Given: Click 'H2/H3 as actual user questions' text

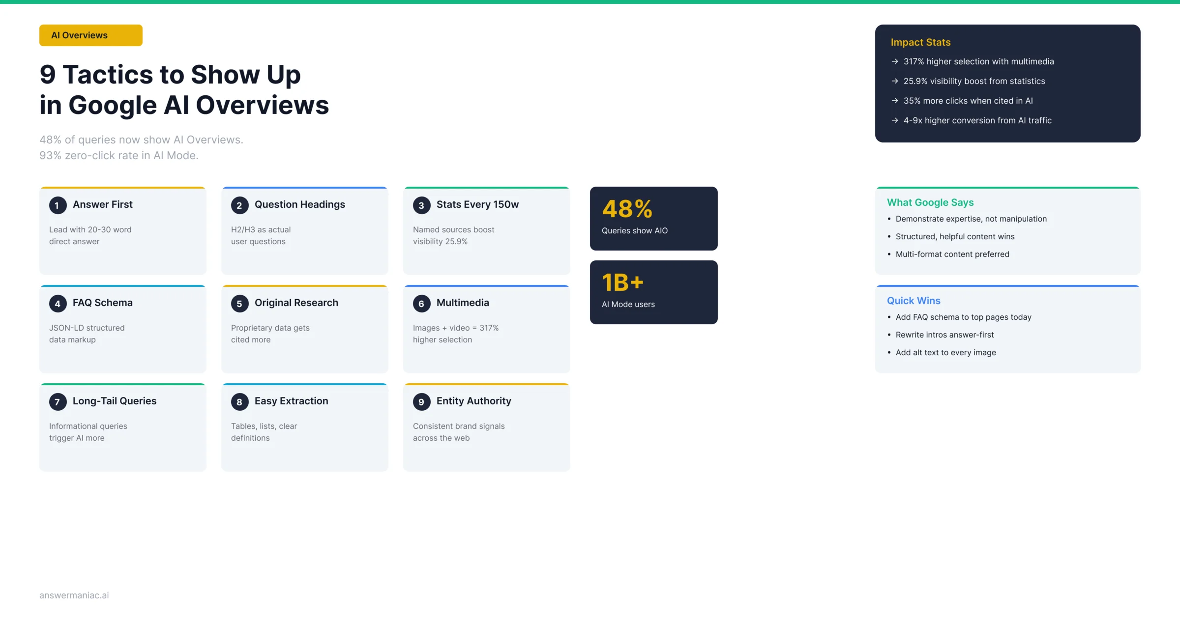Looking at the screenshot, I should pos(261,236).
